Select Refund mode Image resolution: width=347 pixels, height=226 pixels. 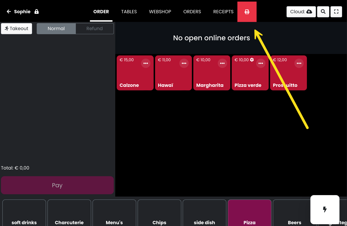95,29
